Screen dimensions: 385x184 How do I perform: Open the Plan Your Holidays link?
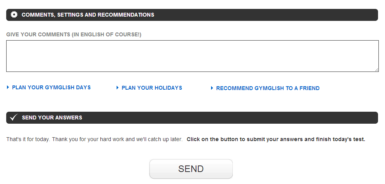tap(152, 88)
